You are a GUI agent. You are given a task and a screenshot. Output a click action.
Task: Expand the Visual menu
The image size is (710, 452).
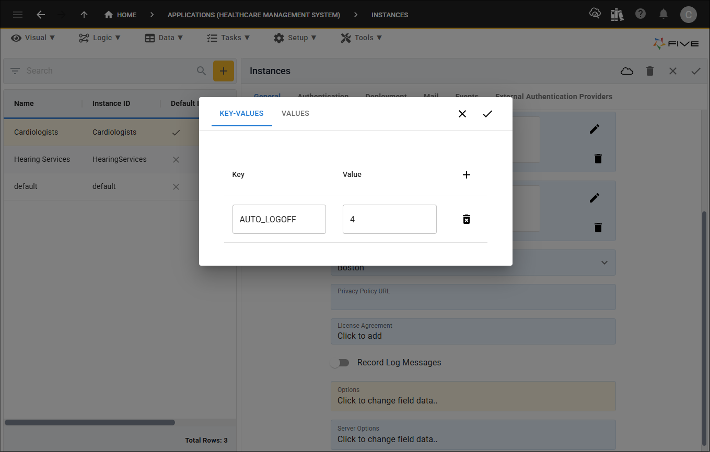[x=33, y=38]
